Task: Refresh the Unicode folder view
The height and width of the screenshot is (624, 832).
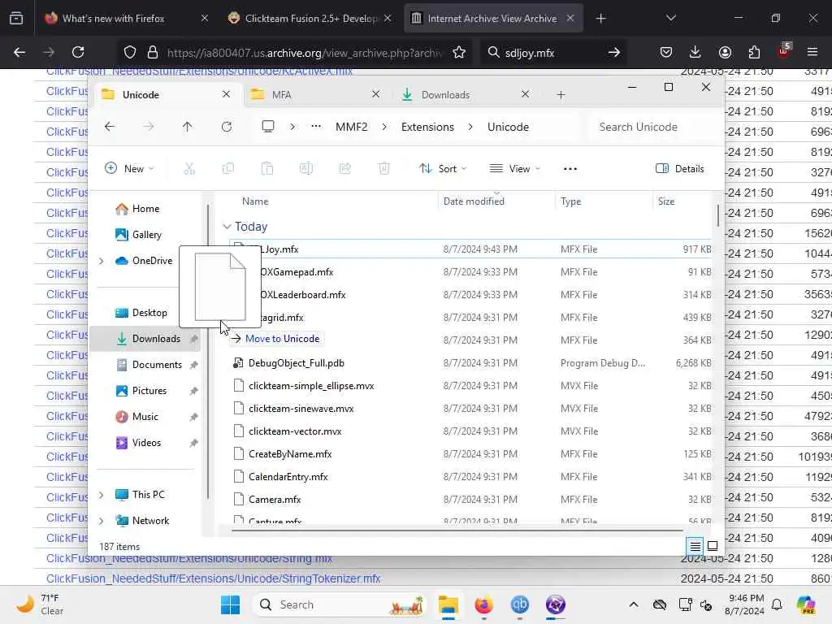Action: 227,127
